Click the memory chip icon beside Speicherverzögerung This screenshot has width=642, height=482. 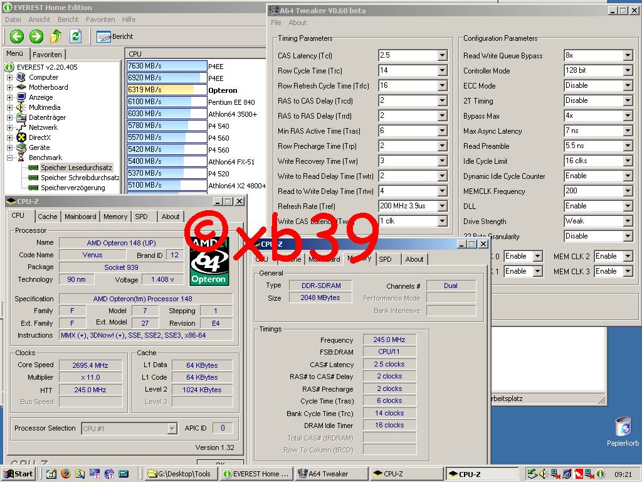click(34, 188)
